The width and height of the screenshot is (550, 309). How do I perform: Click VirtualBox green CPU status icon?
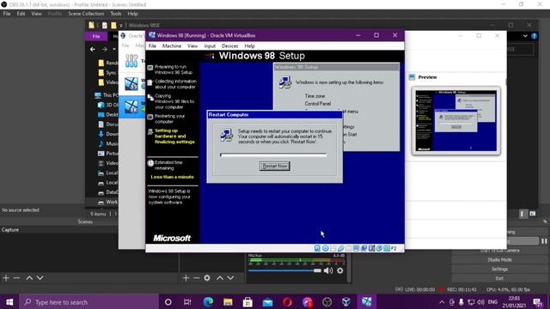pos(387,248)
